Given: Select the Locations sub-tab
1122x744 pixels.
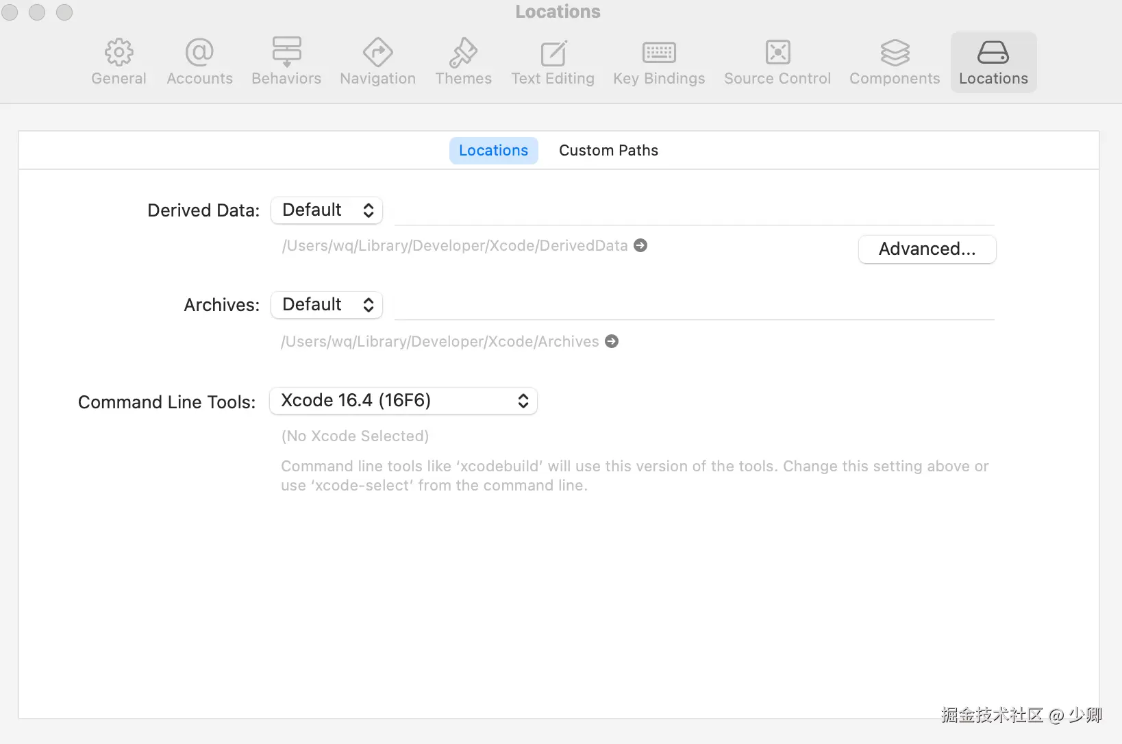Looking at the screenshot, I should point(493,151).
